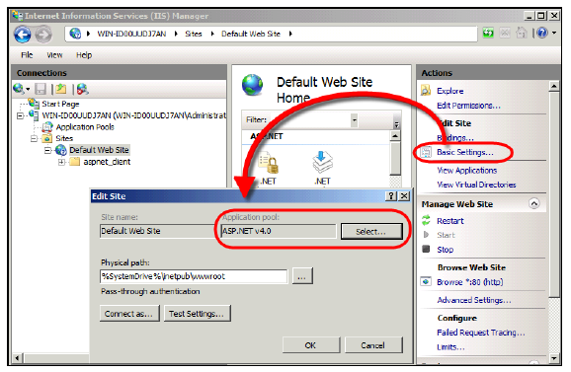Click the Actions pane scroll down arrow
571x372 pixels.
(x=554, y=358)
